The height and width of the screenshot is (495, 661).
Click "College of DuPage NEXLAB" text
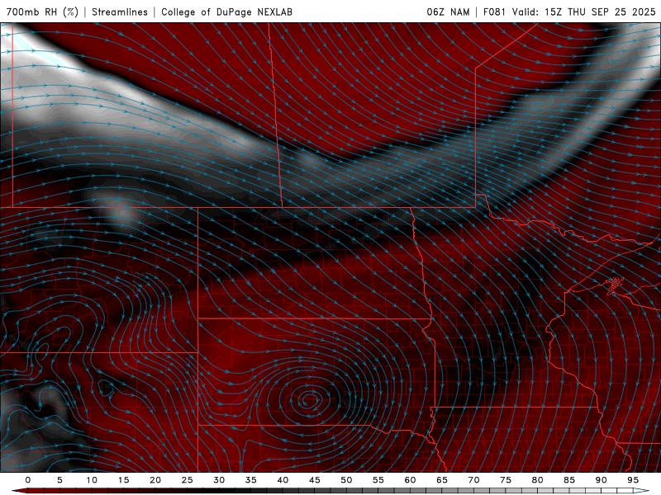[x=226, y=12]
